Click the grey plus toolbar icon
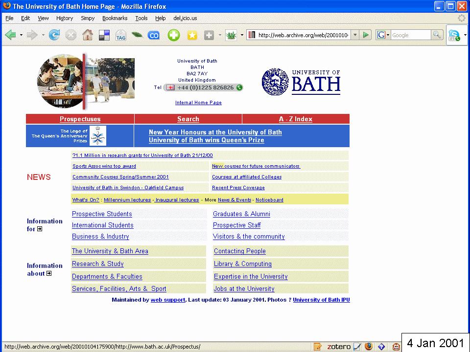This screenshot has height=352, width=470. 209,35
